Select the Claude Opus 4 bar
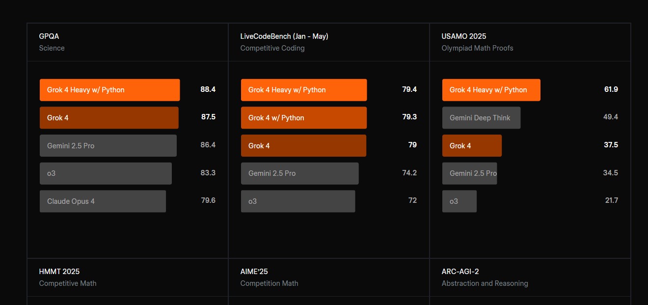Screen dimensions: 648x305 tap(103, 201)
